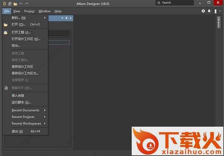The height and width of the screenshot is (156, 224).
Task: Open the View menu
Action: point(17,11)
